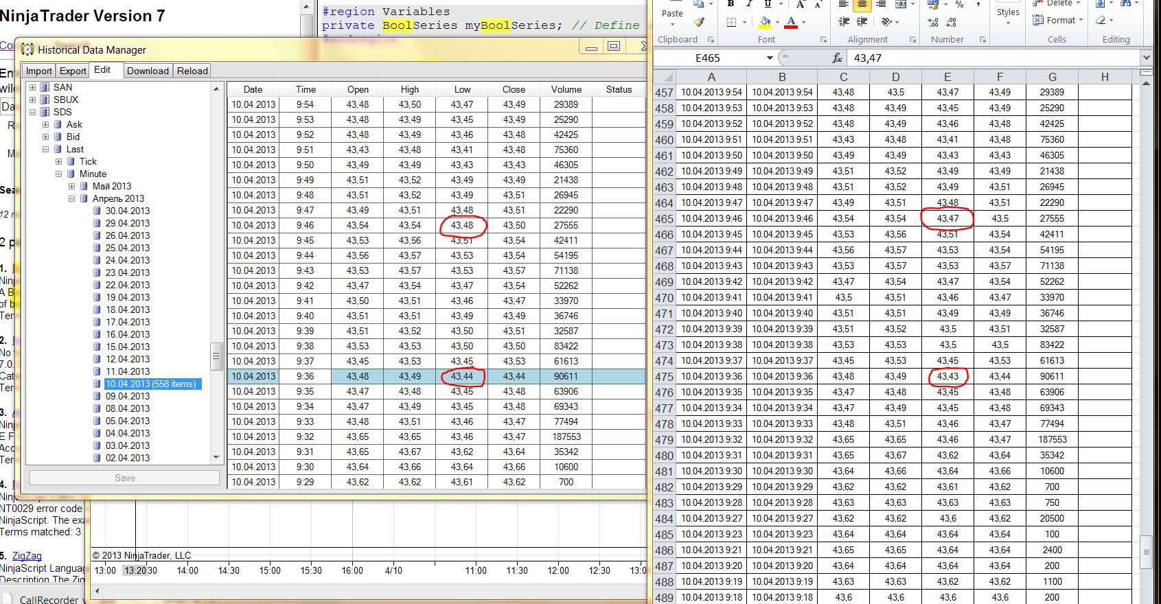Screen dimensions: 1161x604
Task: Click the tree panel scrollbar thumb
Action: [216, 356]
